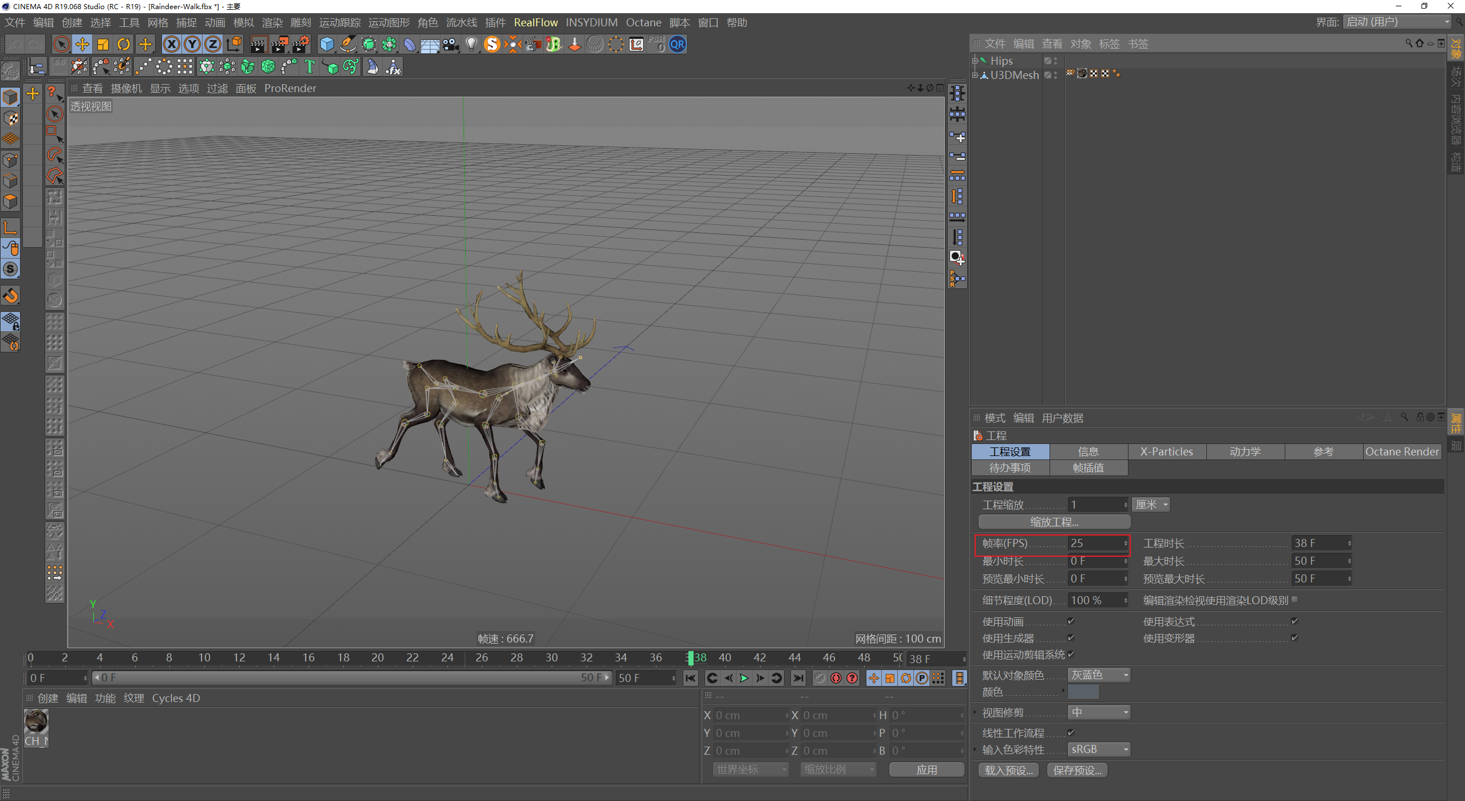The image size is (1465, 801).
Task: Click the MoText green T icon
Action: click(310, 67)
